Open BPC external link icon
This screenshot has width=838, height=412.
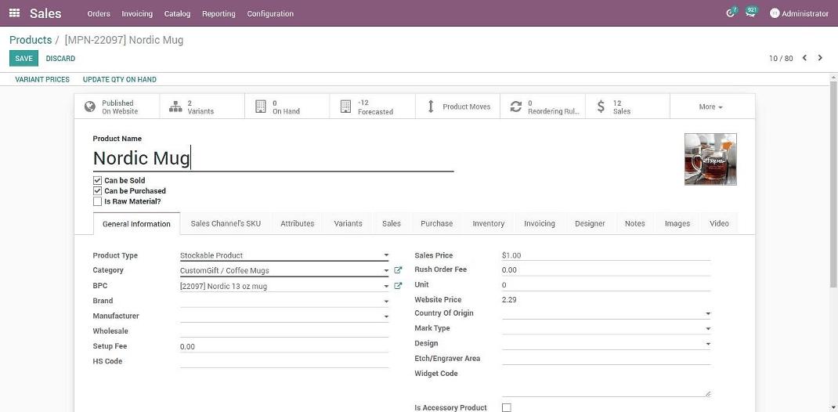398,286
